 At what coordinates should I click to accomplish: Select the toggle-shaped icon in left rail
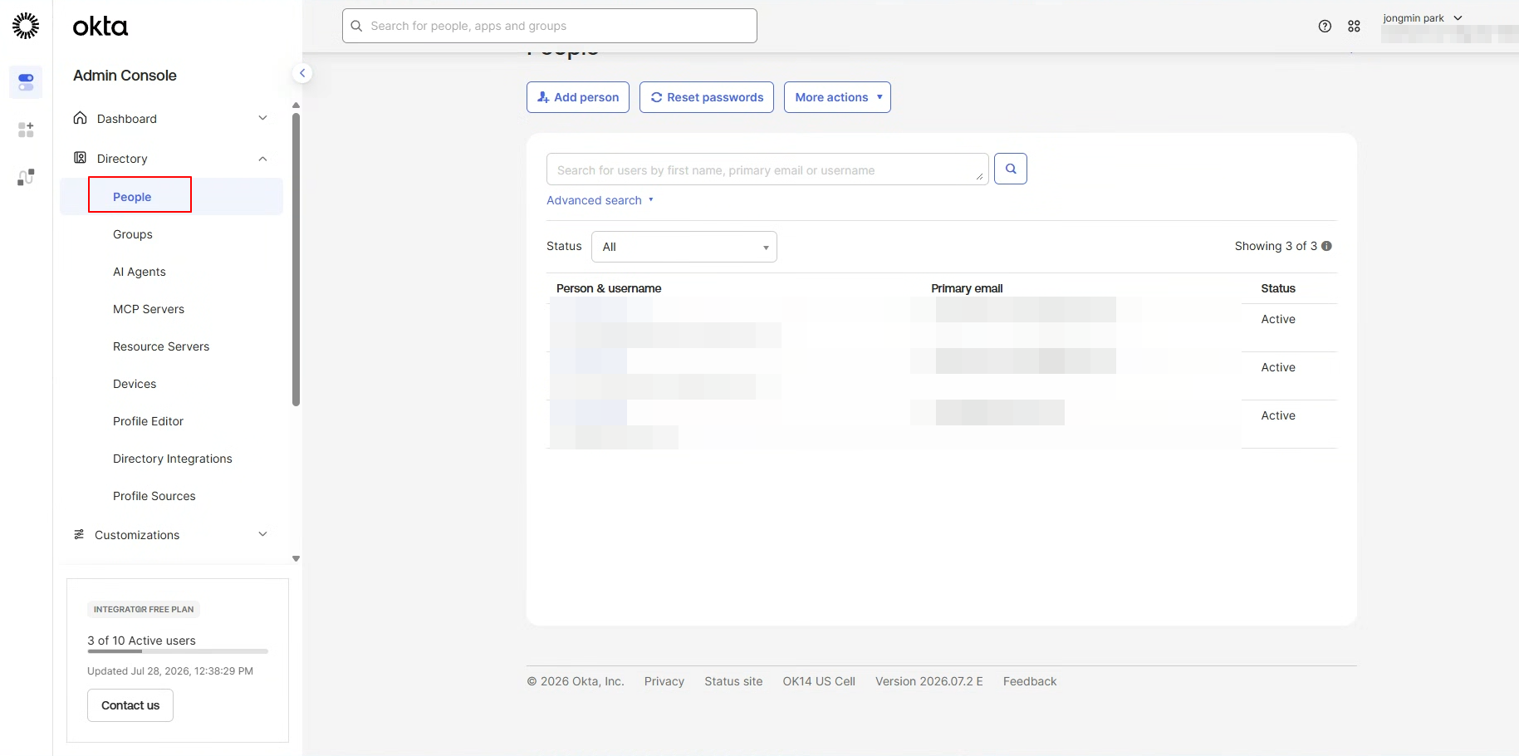pyautogui.click(x=26, y=82)
